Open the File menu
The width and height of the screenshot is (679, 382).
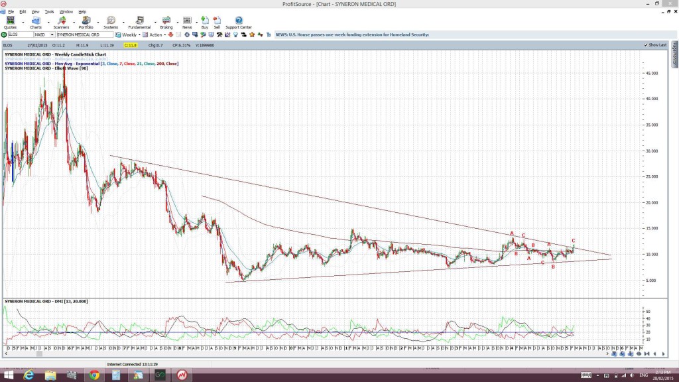(11, 12)
